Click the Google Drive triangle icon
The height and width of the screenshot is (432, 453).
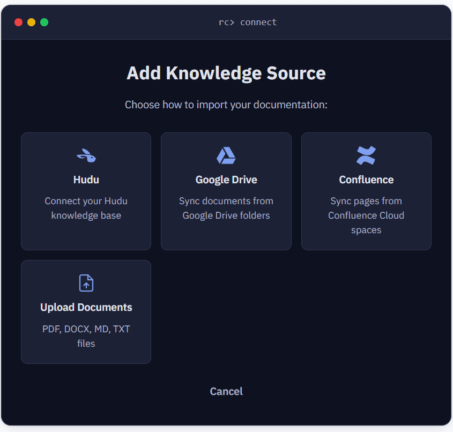tap(226, 155)
